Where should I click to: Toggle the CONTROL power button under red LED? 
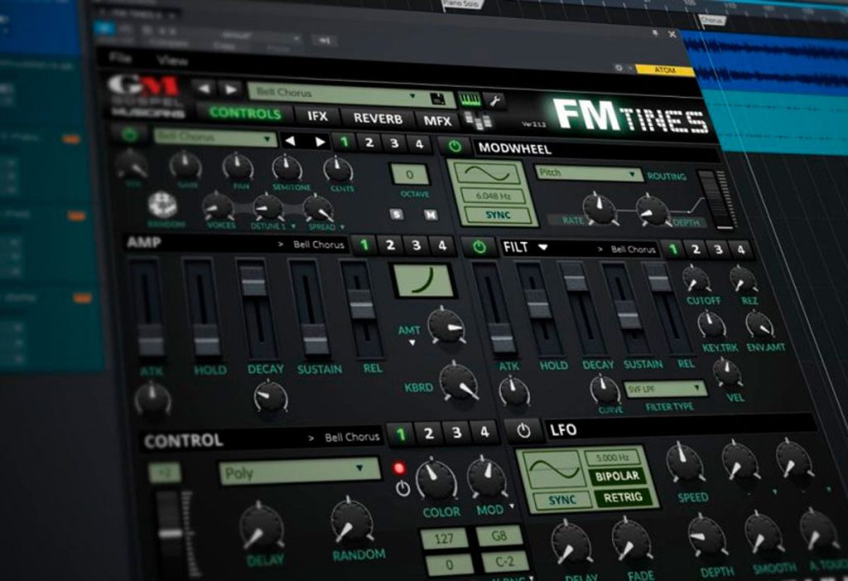coord(402,488)
